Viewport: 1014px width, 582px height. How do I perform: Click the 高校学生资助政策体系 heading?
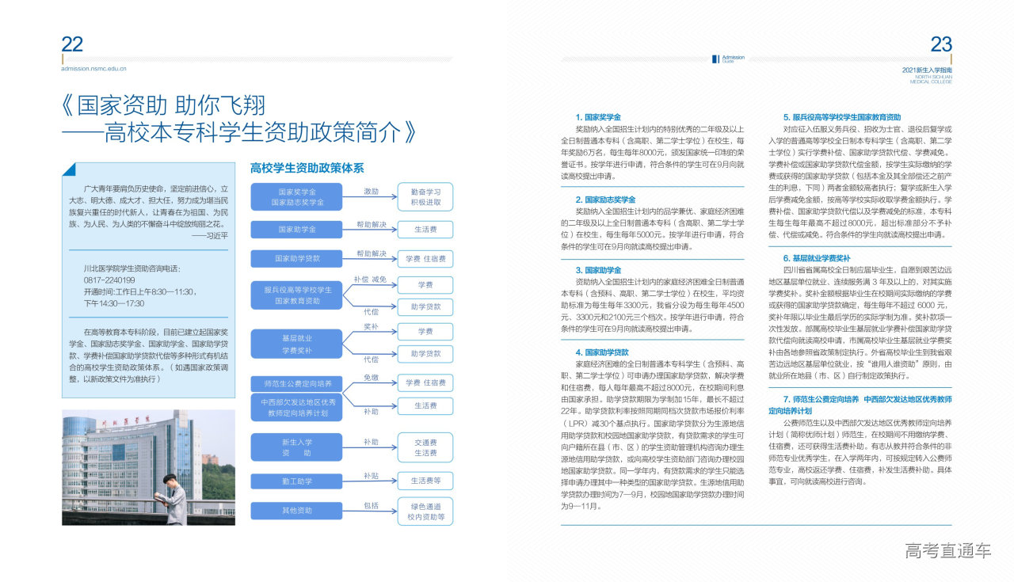(307, 168)
